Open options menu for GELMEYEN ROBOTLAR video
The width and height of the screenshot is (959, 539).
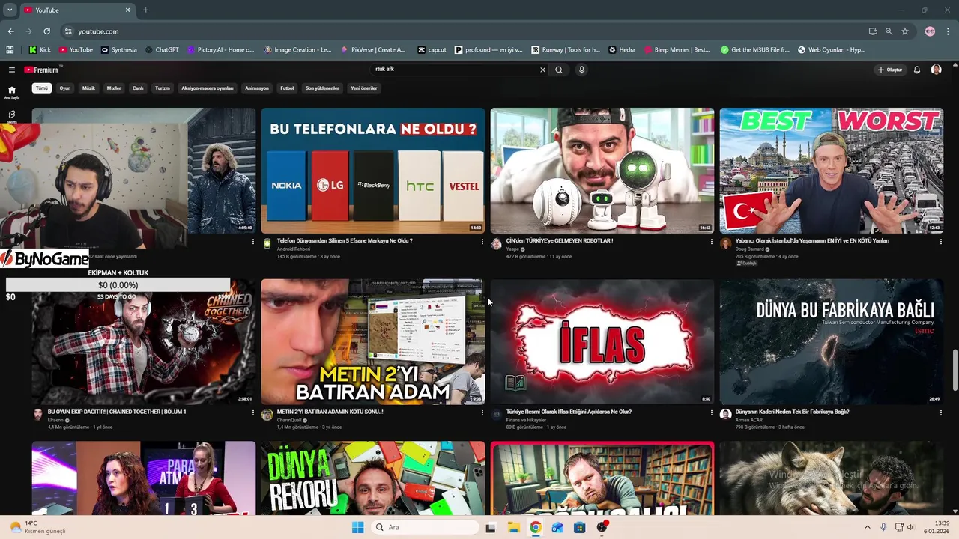click(x=711, y=242)
